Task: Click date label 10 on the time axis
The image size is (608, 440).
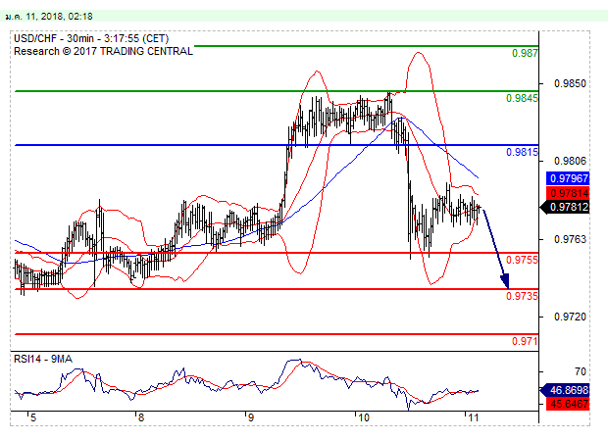Action: tap(364, 417)
